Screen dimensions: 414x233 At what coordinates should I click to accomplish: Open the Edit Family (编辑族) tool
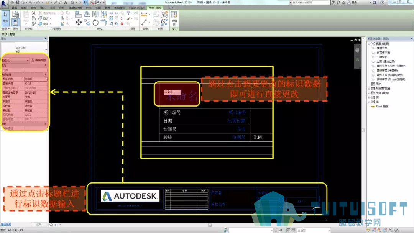[174, 18]
